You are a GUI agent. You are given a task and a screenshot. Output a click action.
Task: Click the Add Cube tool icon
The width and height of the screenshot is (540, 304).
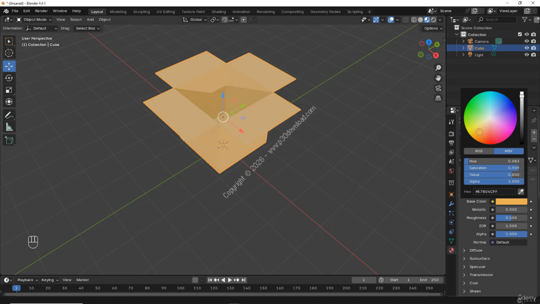coord(9,140)
